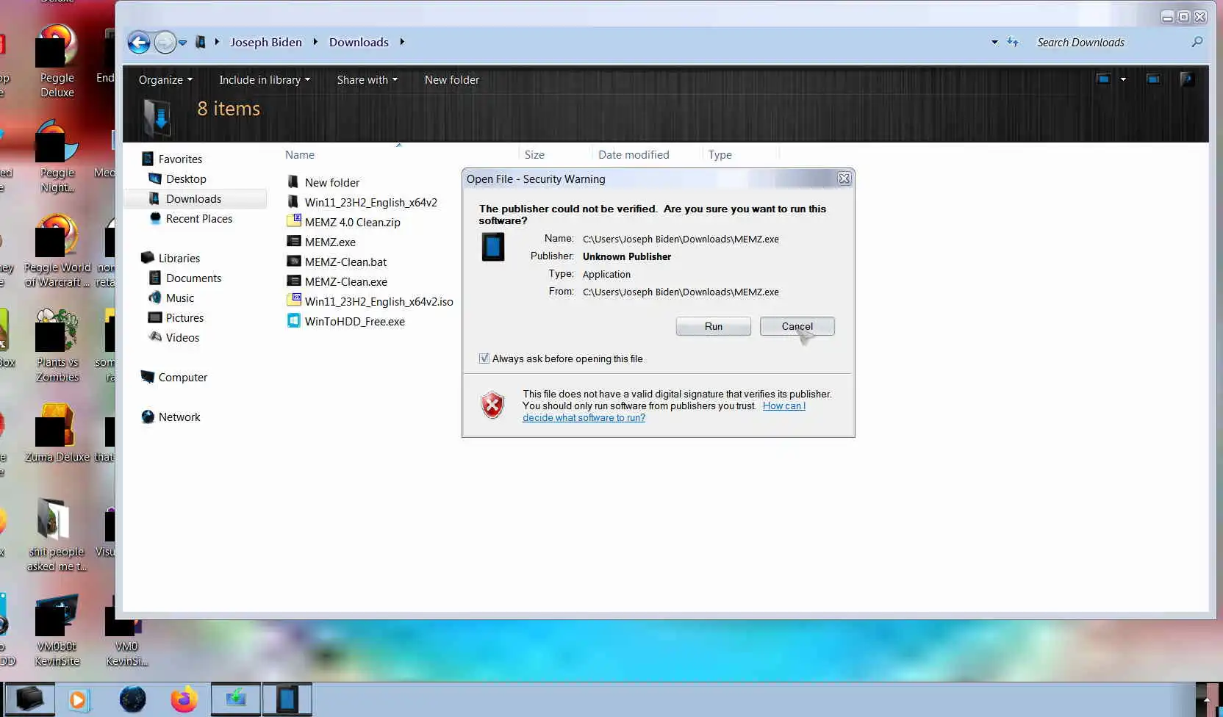Image resolution: width=1223 pixels, height=717 pixels.
Task: Launch Firefox from the taskbar
Action: point(184,699)
